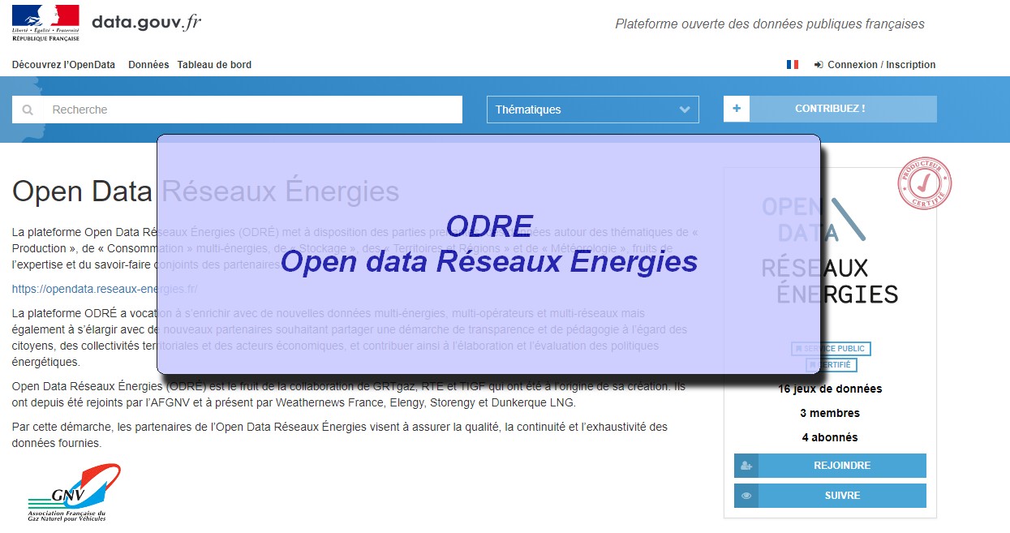1010x533 pixels.
Task: Click the plus icon beside Contribuez
Action: [737, 109]
